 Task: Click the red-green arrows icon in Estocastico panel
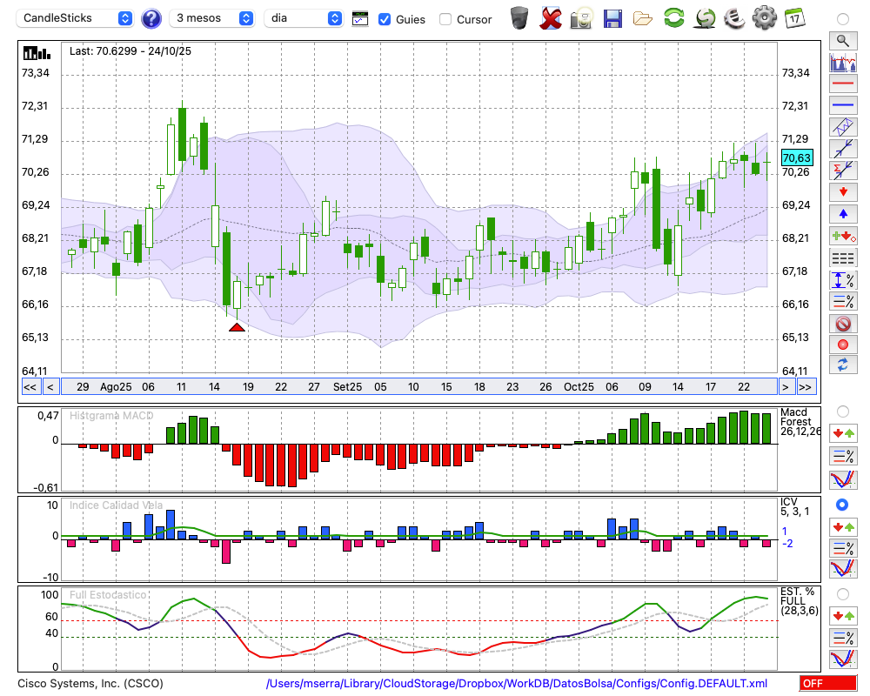(843, 616)
